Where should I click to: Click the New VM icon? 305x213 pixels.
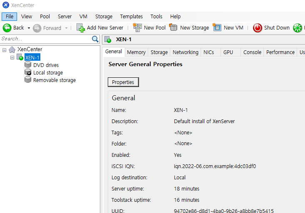click(217, 27)
